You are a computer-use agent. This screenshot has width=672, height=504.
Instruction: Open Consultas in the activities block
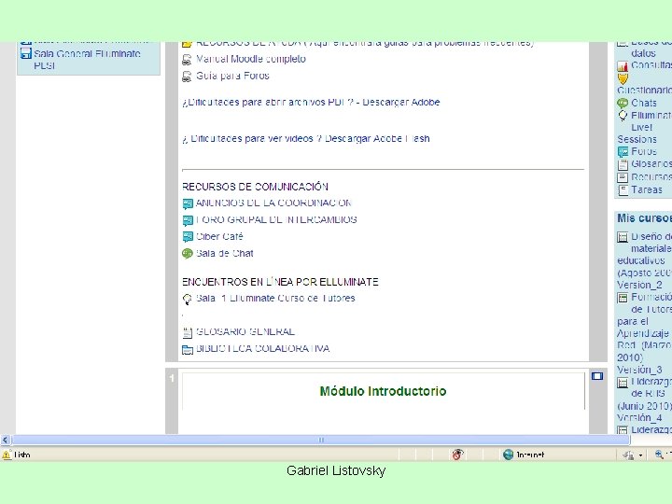[x=651, y=65]
